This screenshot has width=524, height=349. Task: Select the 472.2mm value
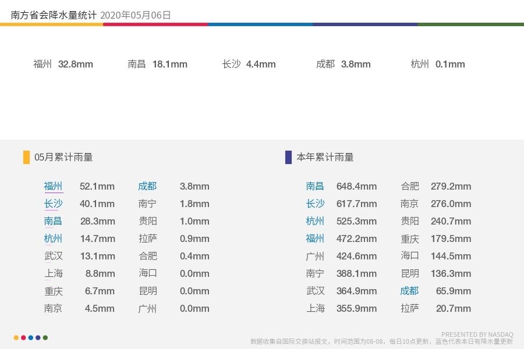[356, 238]
